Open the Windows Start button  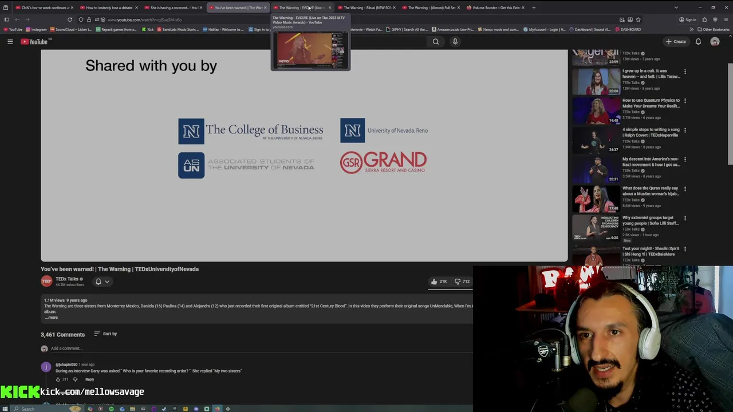point(5,409)
